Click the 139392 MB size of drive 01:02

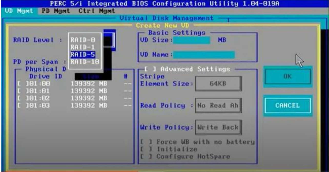(x=89, y=98)
